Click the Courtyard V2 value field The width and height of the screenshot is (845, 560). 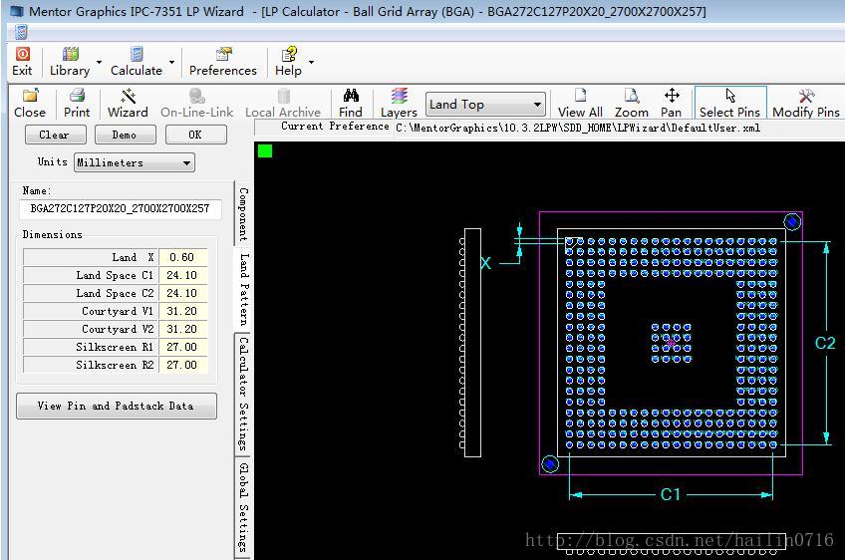coord(182,329)
